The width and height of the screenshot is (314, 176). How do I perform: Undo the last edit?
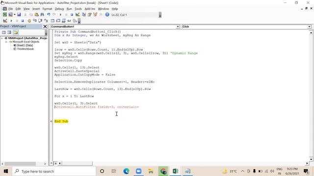tap(49, 15)
